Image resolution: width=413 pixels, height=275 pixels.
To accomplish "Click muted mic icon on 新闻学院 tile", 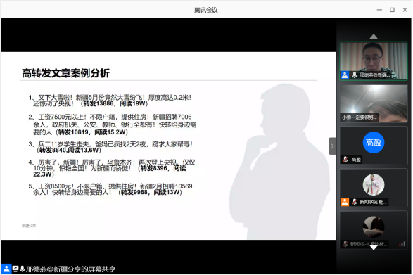I will click(355, 202).
